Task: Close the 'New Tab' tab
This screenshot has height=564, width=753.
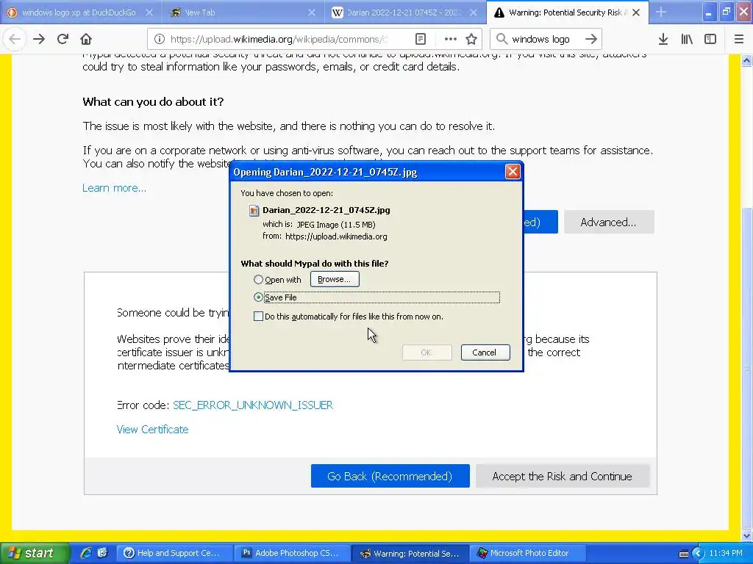Action: [312, 12]
